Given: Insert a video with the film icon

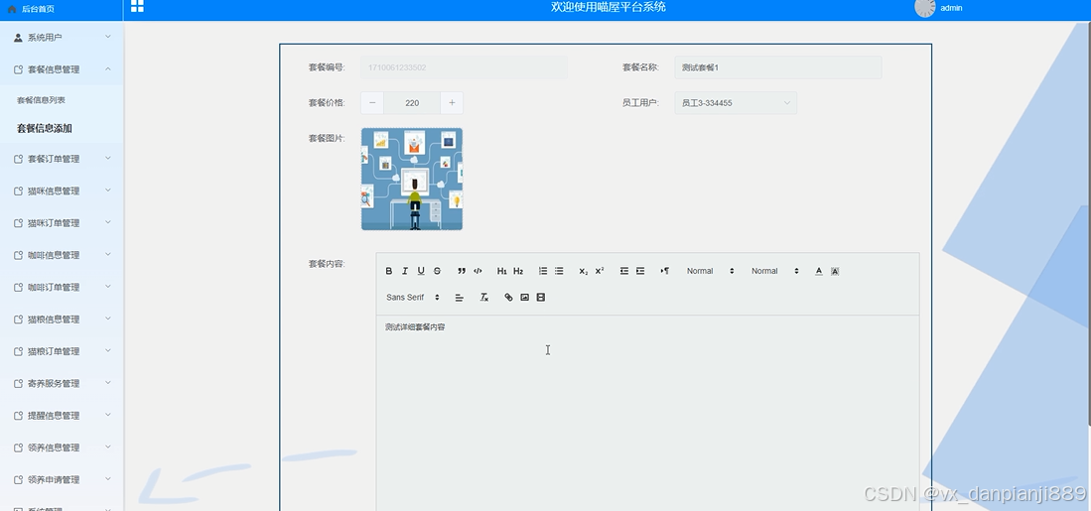Looking at the screenshot, I should tap(541, 298).
